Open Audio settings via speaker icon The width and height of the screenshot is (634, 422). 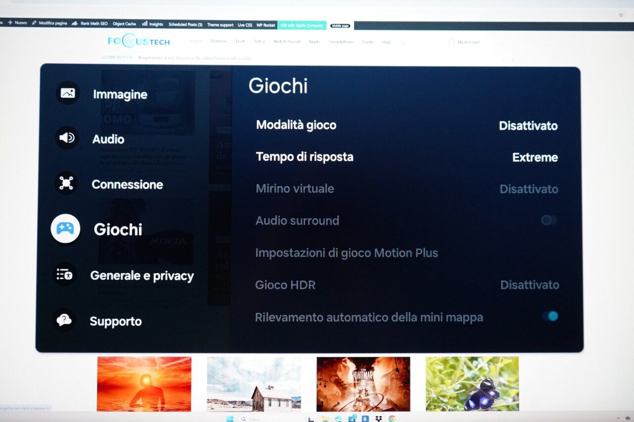click(67, 138)
